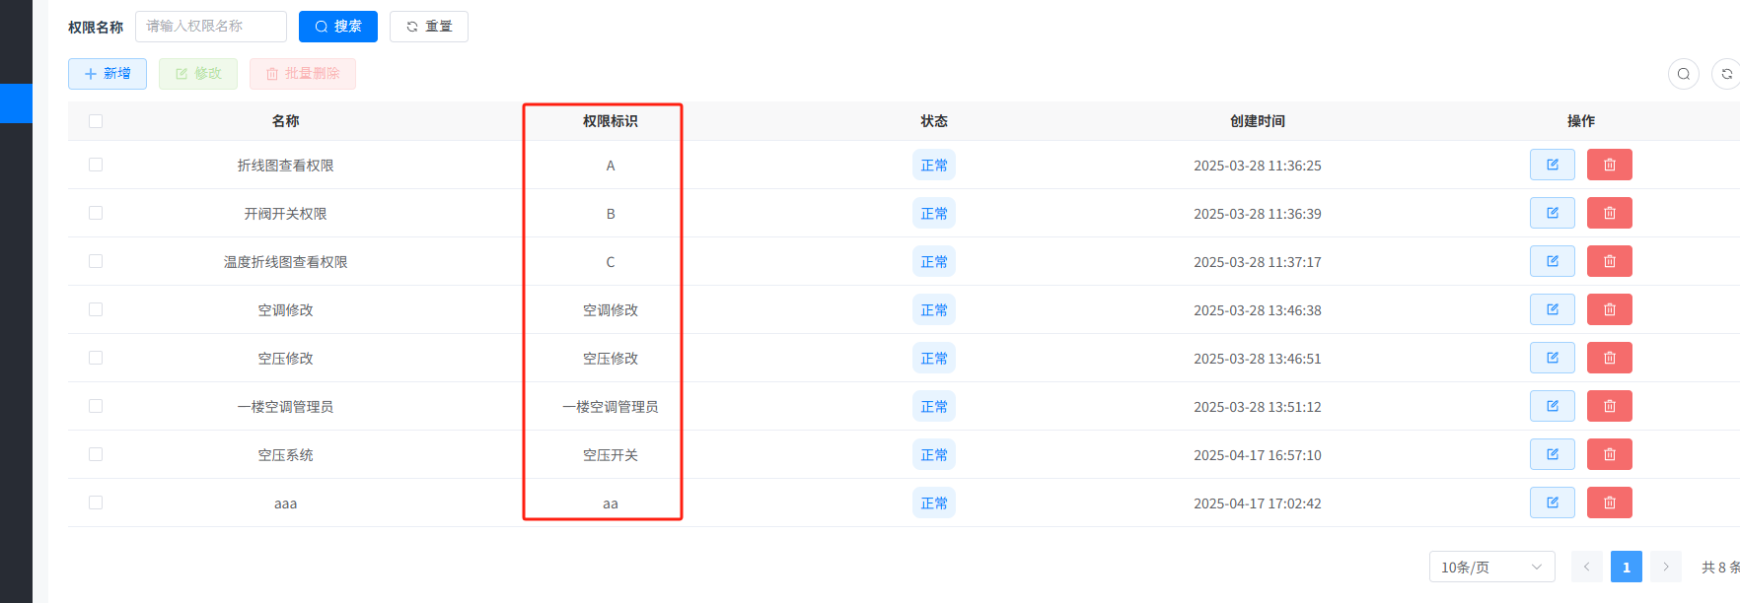
Task: Check the 开阀开关权限 row checkbox
Action: pyautogui.click(x=96, y=213)
